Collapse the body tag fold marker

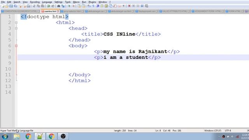tap(16, 46)
